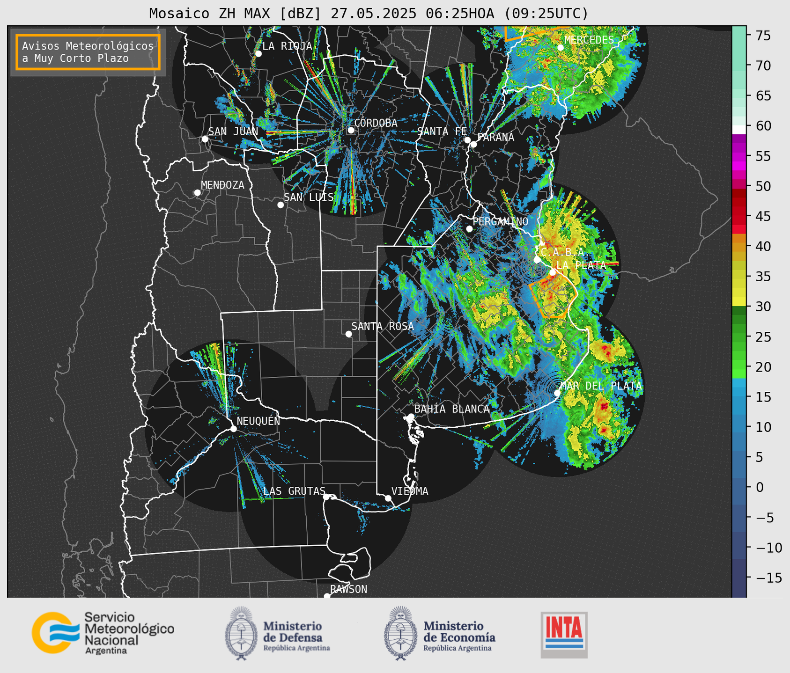Click the PERGAMINO city label
The image size is (790, 673).
click(500, 221)
